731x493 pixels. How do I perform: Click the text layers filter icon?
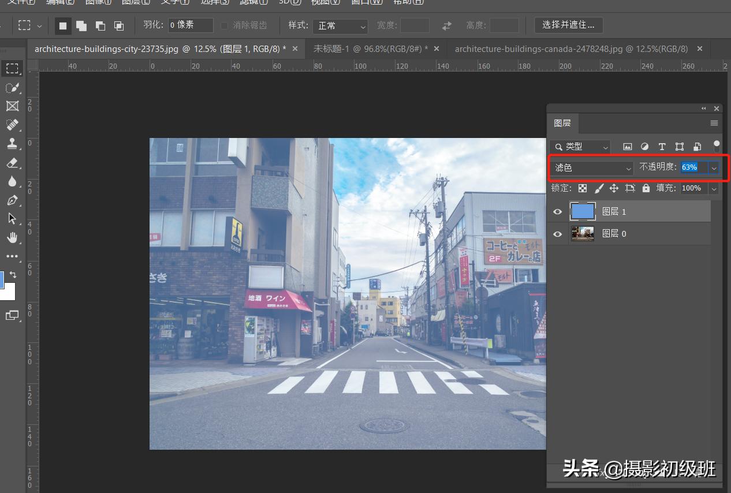click(x=662, y=146)
